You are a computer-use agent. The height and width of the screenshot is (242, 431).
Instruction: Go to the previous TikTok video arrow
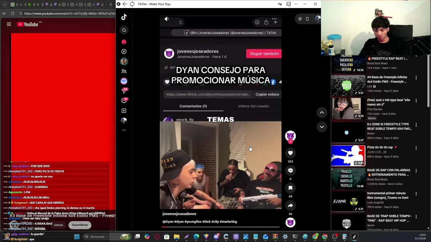point(322,113)
